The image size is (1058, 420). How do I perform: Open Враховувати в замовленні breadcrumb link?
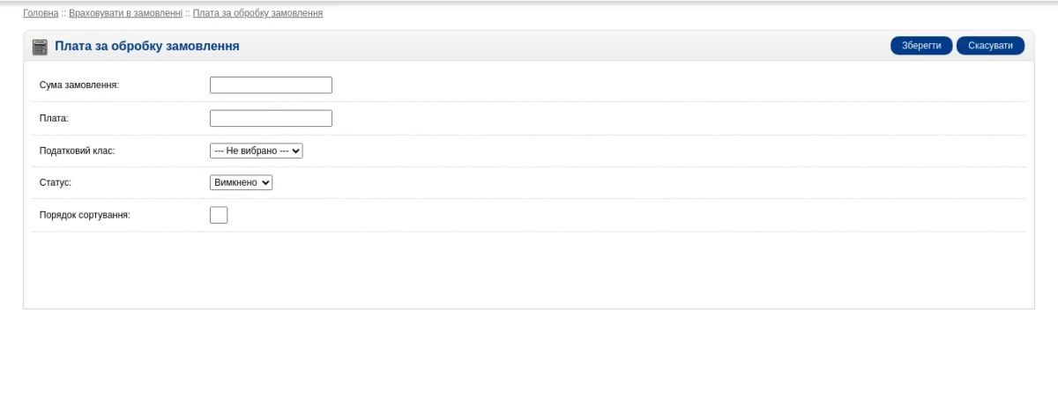pos(126,13)
